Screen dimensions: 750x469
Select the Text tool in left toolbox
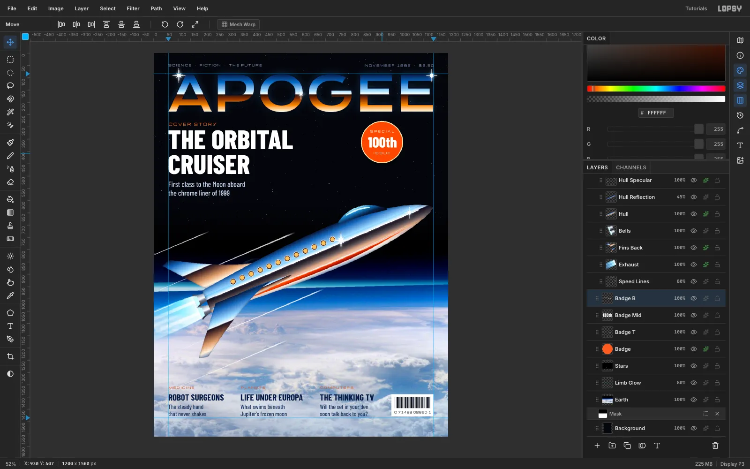pos(10,326)
